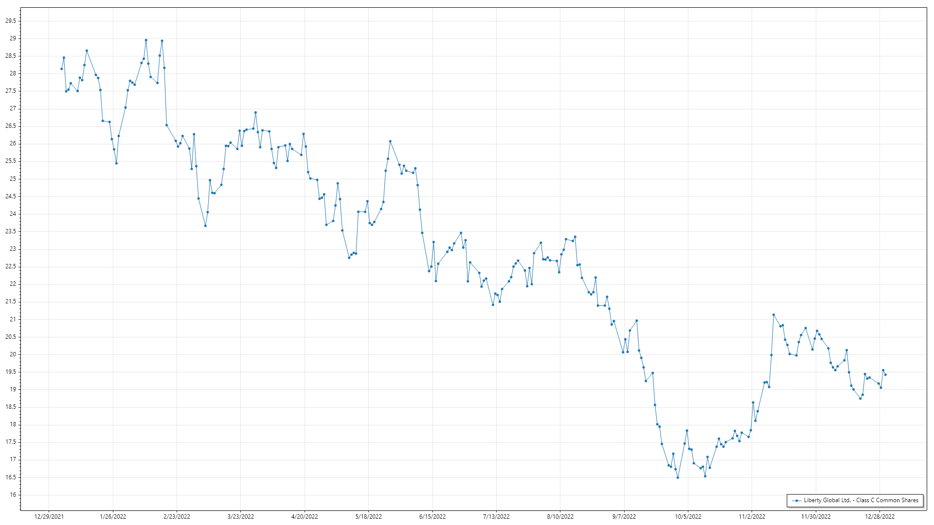Click the 11/30/2022 x-axis date label
This screenshot has height=525, width=934.
coord(816,516)
